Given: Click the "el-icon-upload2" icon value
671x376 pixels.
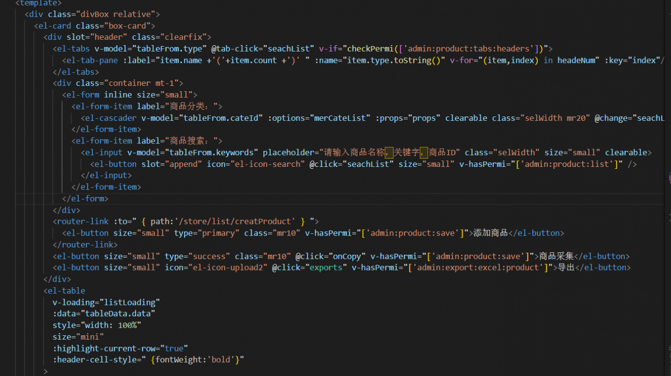Looking at the screenshot, I should point(228,268).
